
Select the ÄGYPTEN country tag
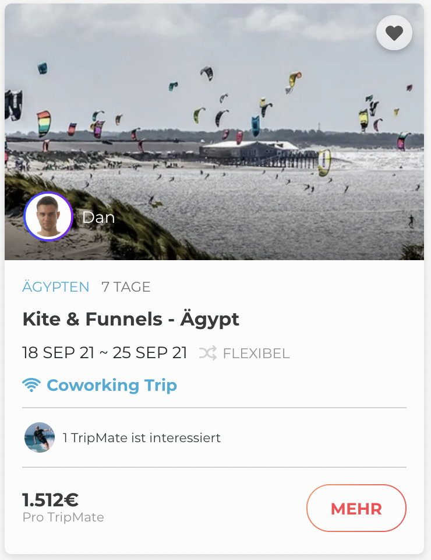tap(56, 287)
